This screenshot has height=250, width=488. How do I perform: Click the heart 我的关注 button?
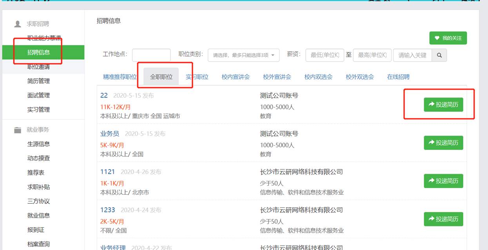[448, 38]
